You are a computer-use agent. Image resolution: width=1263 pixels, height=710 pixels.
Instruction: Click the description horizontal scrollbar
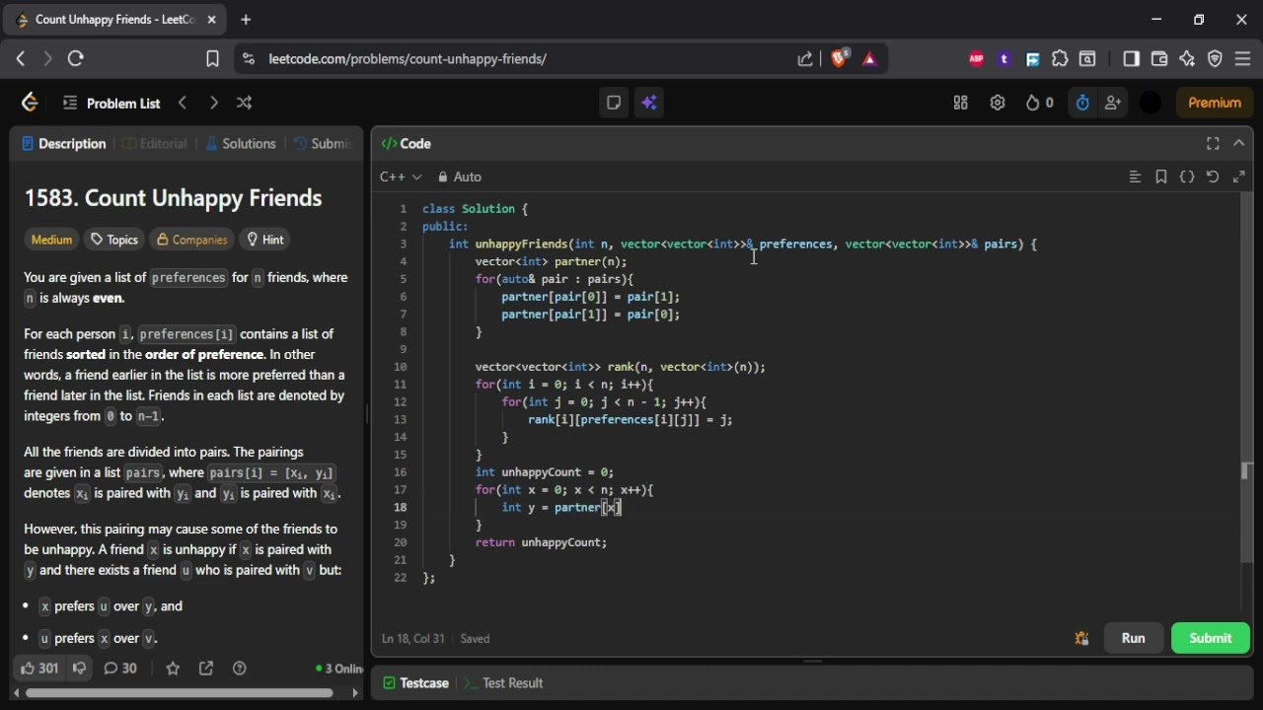click(179, 693)
